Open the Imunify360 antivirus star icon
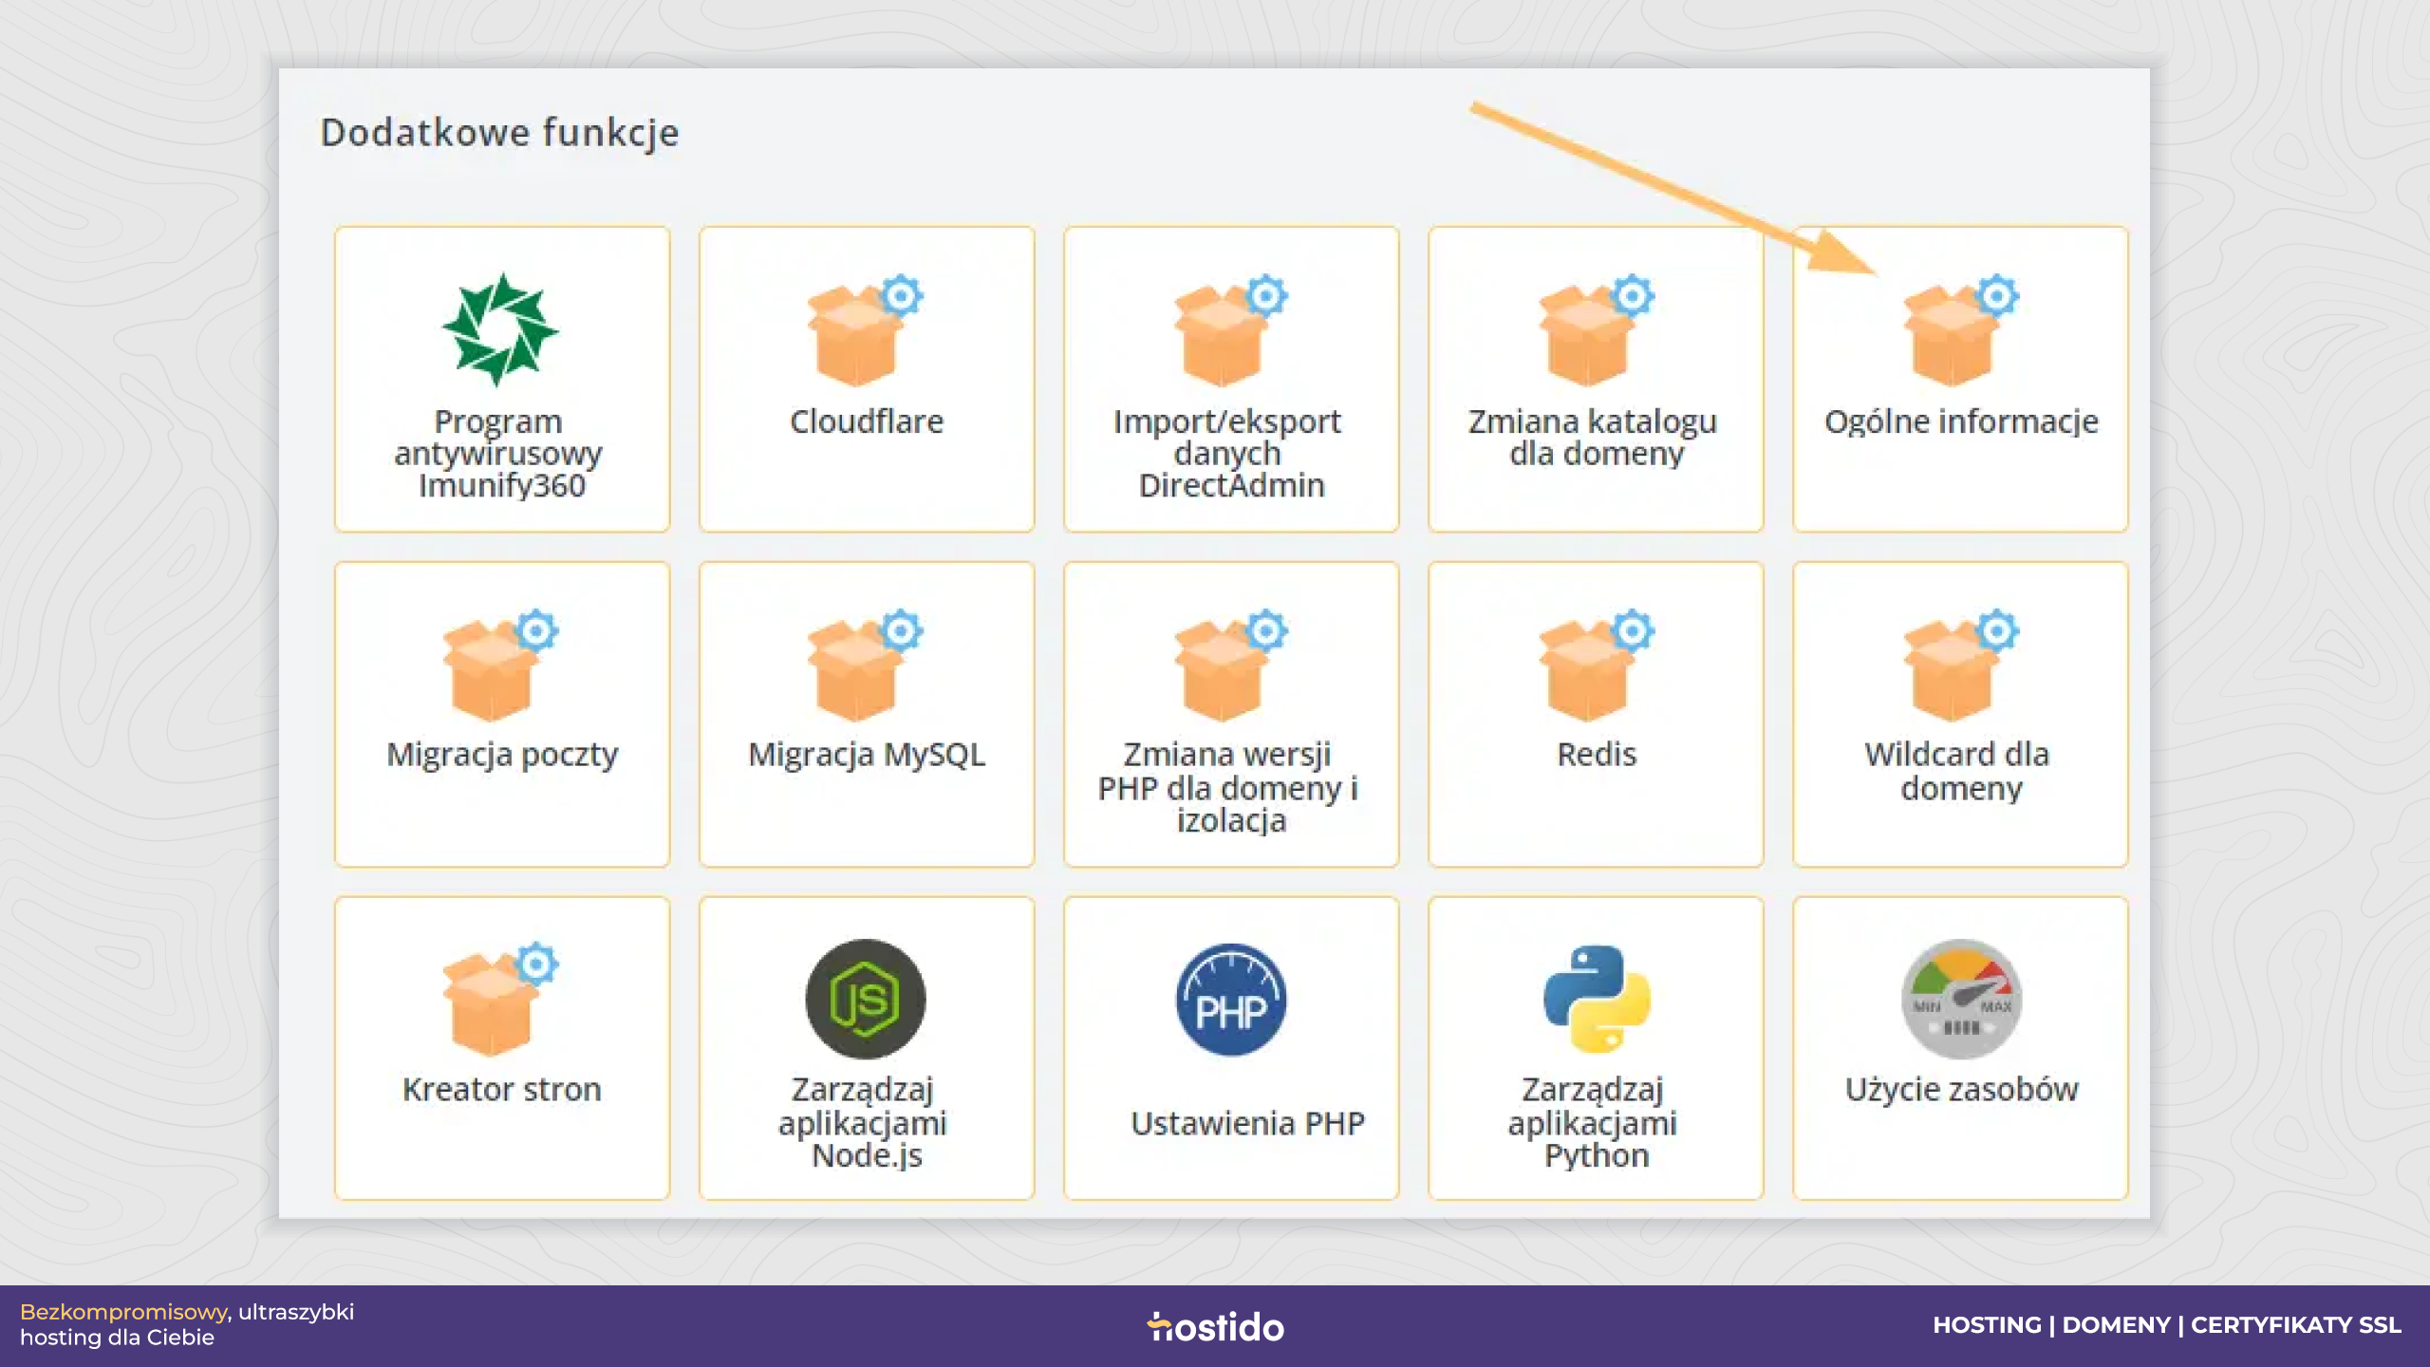 pos(500,329)
